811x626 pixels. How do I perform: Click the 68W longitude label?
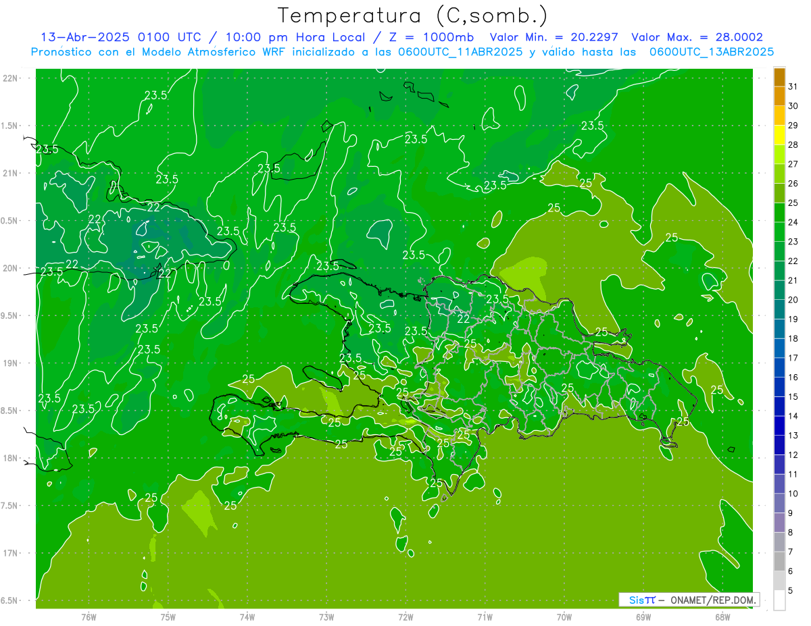coord(722,617)
